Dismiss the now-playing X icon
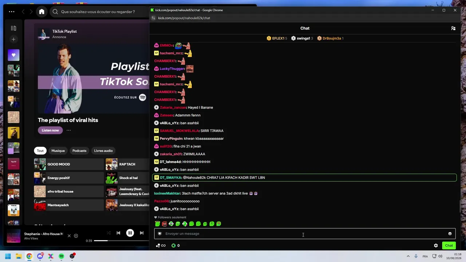This screenshot has width=466, height=262. pyautogui.click(x=69, y=236)
